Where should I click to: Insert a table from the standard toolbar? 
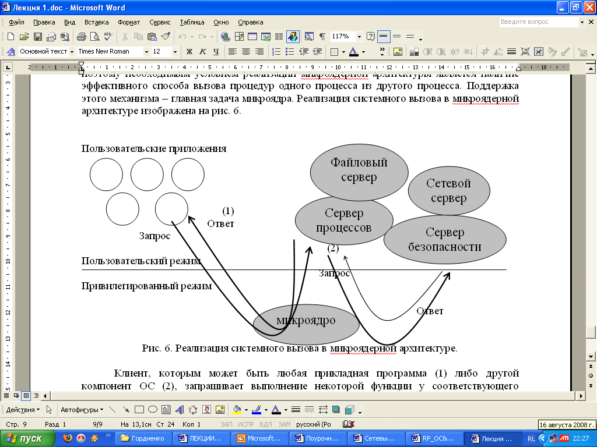tap(252, 37)
